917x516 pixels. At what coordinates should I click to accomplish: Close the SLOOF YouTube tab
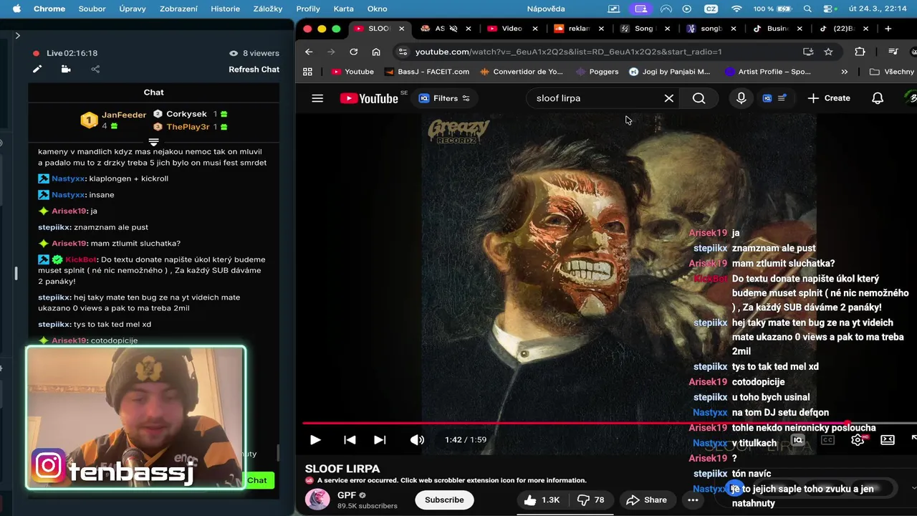coord(401,29)
